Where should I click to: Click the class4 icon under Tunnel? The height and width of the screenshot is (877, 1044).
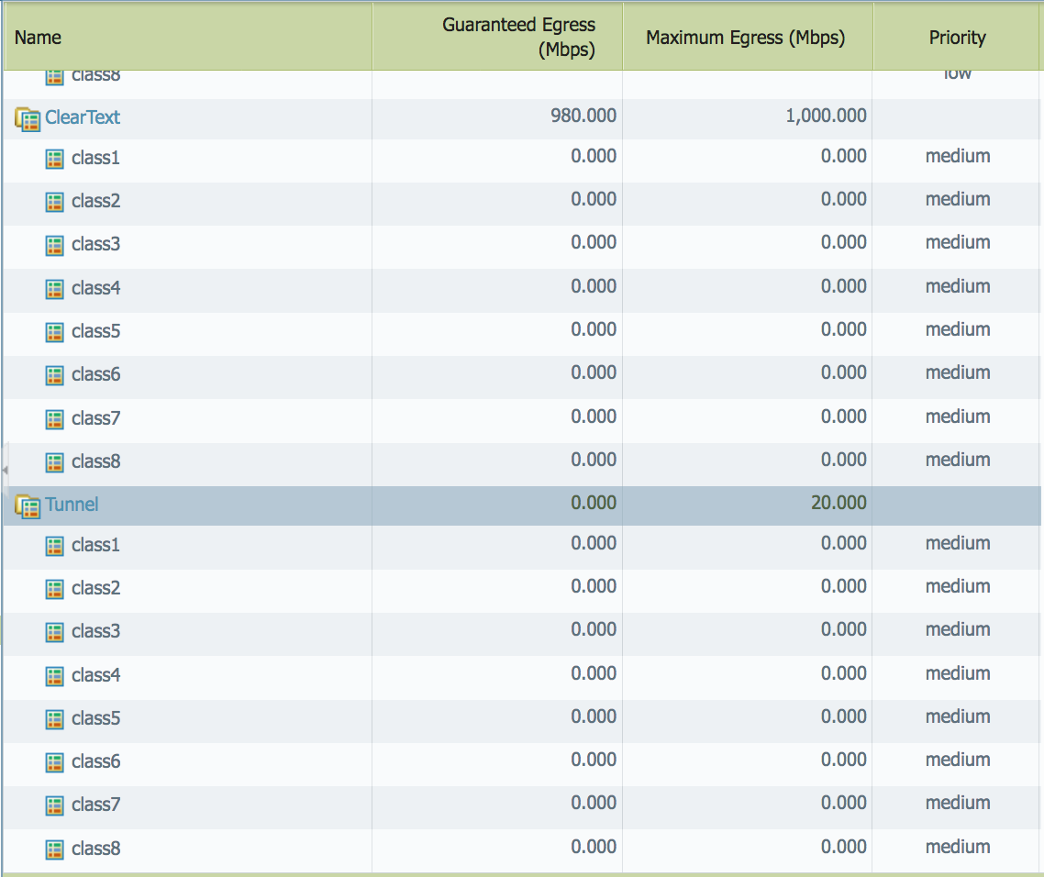pyautogui.click(x=55, y=676)
